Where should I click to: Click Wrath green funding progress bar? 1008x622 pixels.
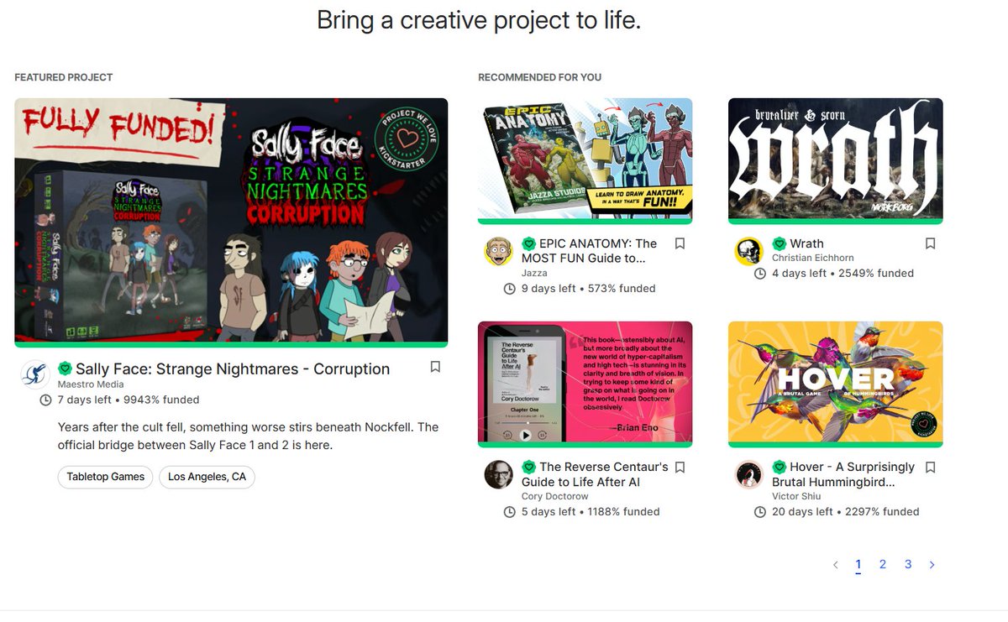click(836, 222)
